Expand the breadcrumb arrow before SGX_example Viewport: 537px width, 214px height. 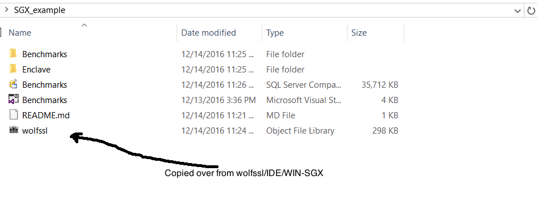coord(6,10)
